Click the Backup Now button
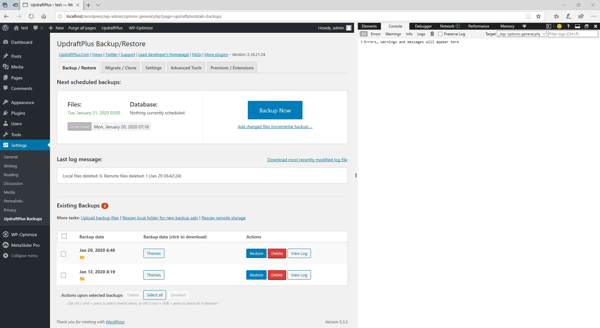Viewport: 600px width, 328px height. click(x=275, y=110)
